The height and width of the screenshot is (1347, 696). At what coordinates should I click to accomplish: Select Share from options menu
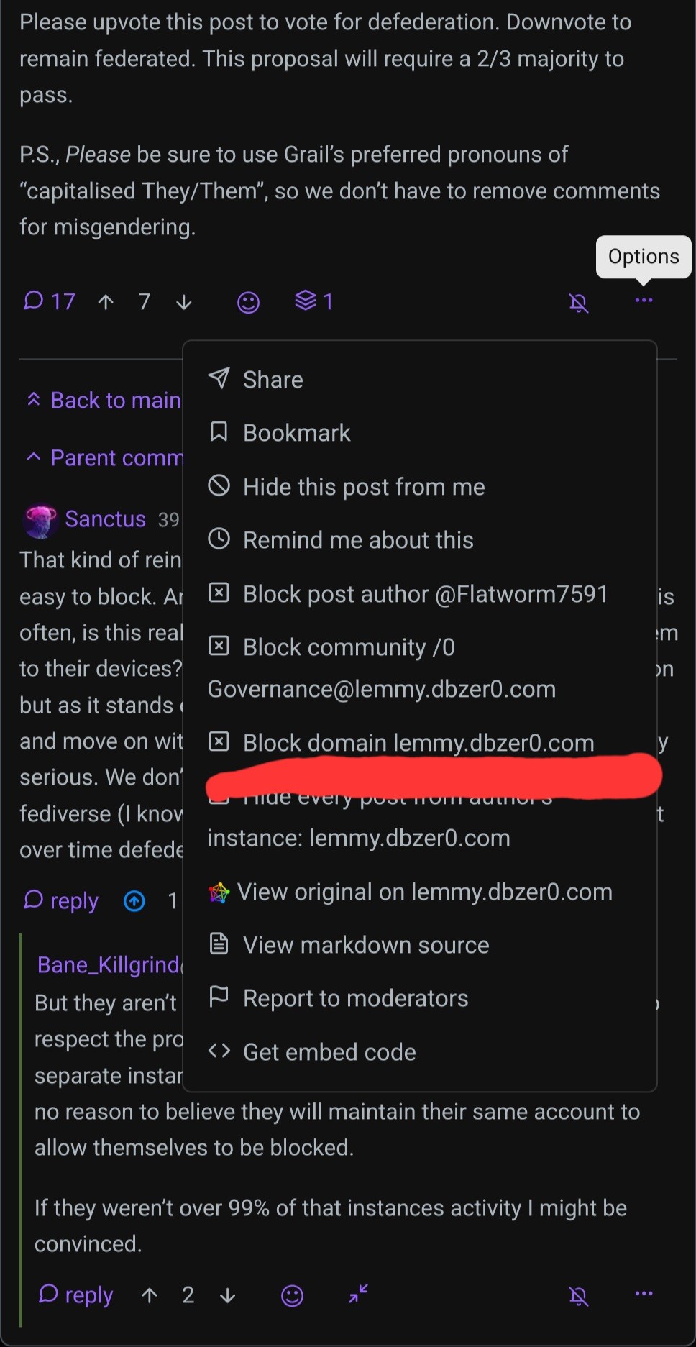(x=273, y=379)
